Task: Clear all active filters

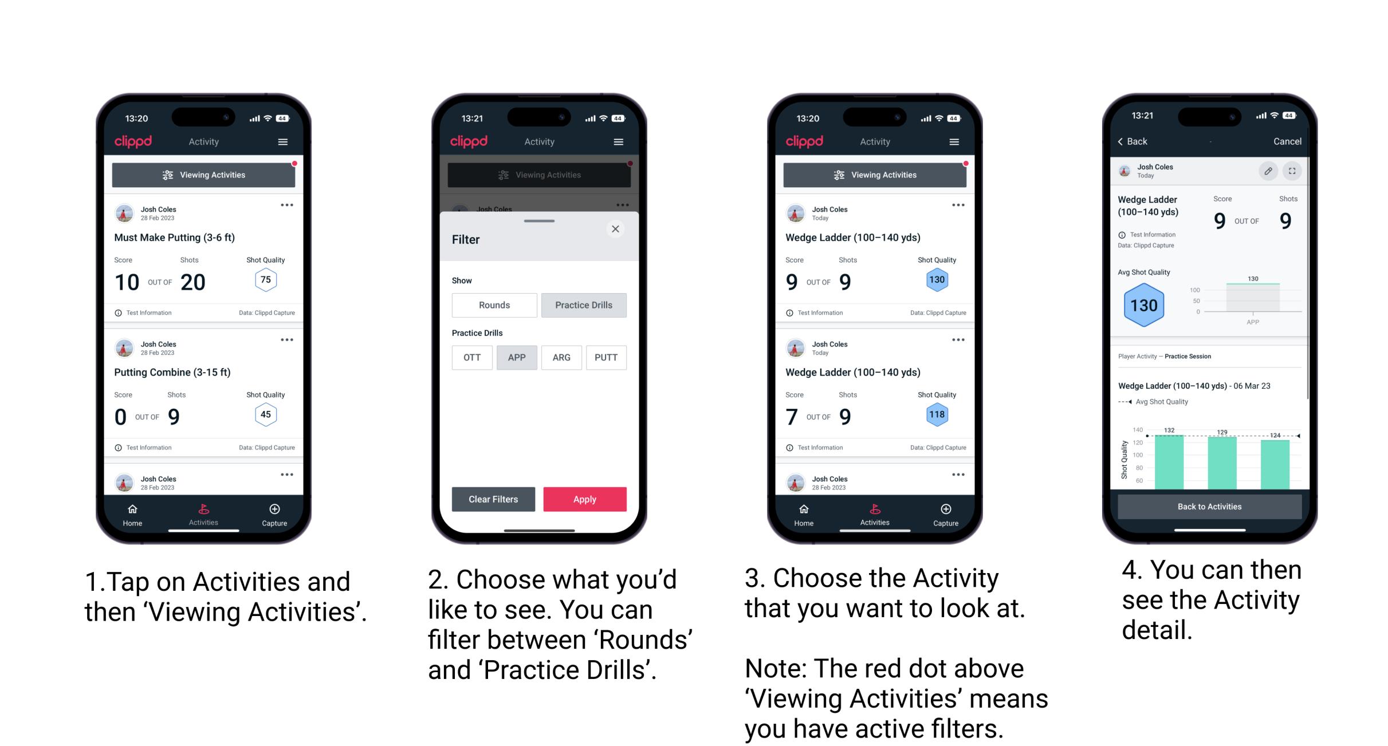Action: [491, 499]
